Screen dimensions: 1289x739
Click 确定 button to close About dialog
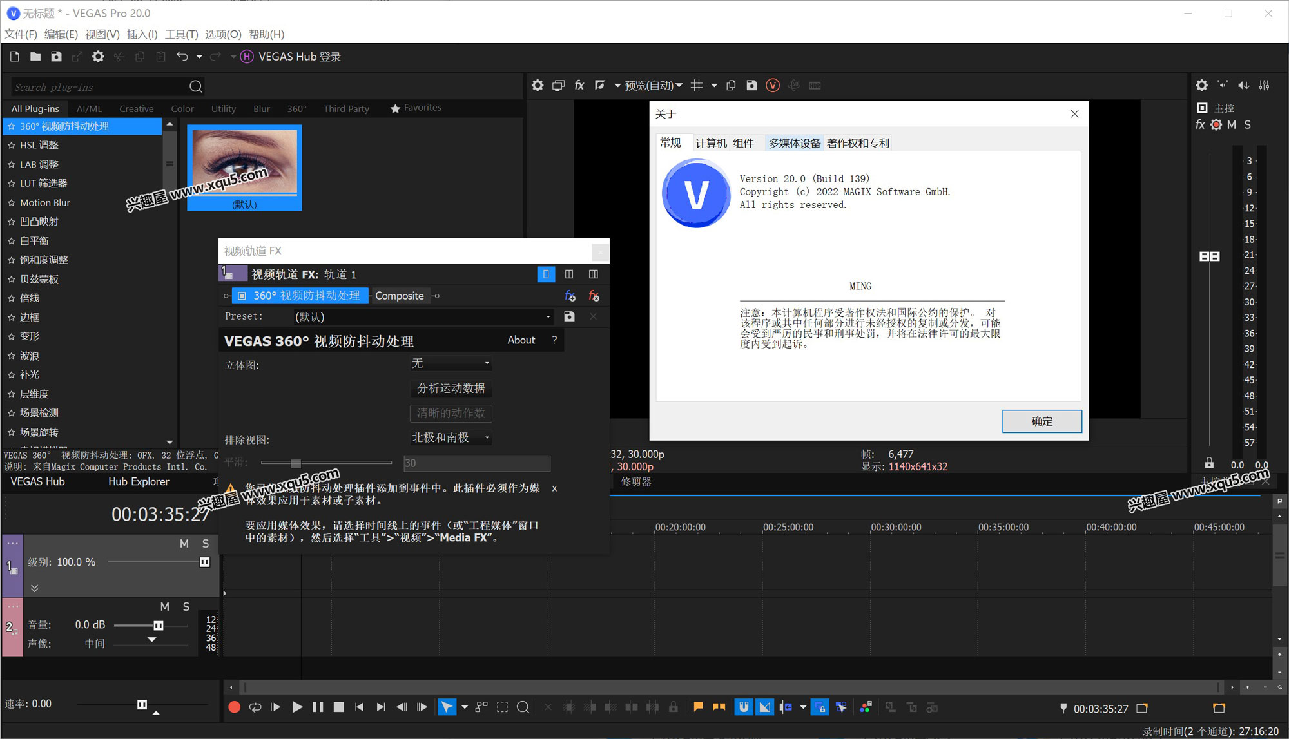click(1042, 420)
